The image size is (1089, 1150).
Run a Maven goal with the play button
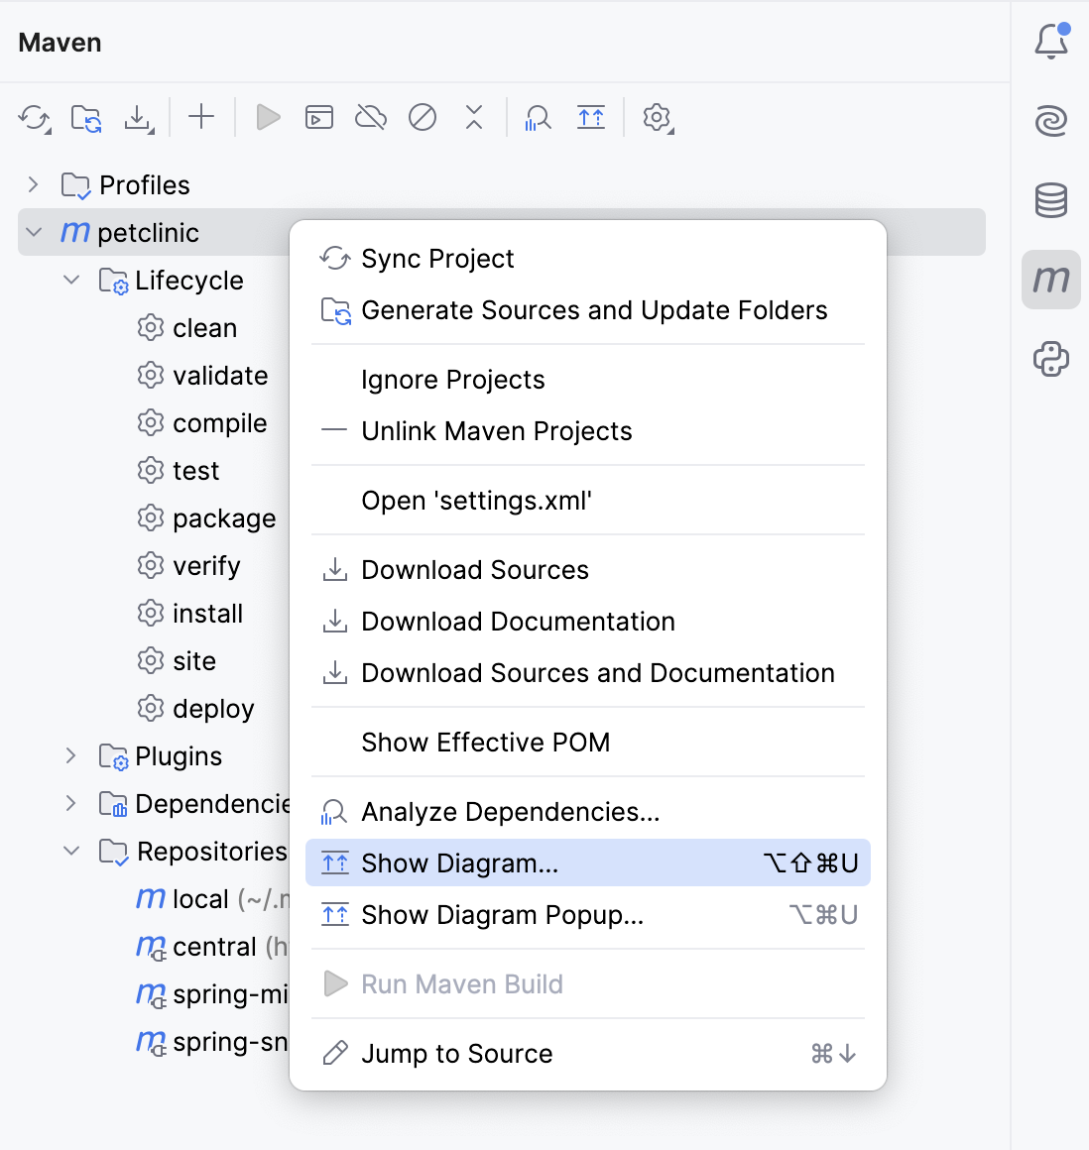coord(267,117)
